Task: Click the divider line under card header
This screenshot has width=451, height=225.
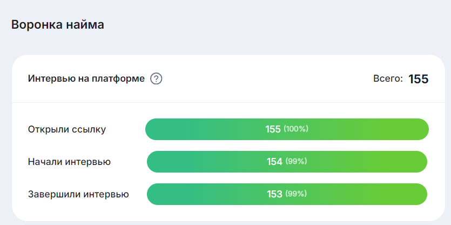Action: click(x=228, y=102)
